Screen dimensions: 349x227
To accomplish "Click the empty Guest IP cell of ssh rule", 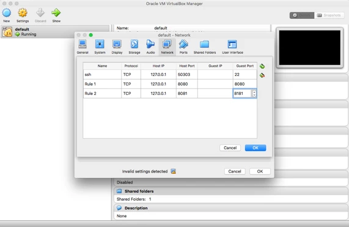I will pos(215,75).
